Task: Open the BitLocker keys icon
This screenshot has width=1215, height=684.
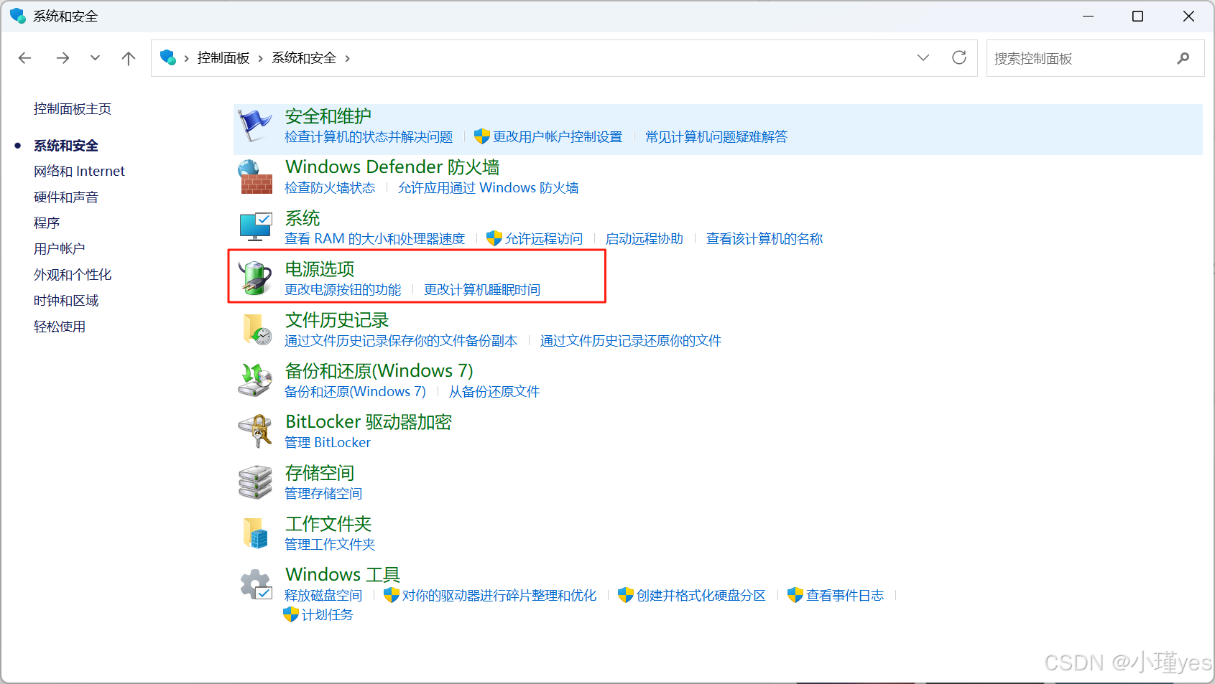Action: tap(255, 431)
